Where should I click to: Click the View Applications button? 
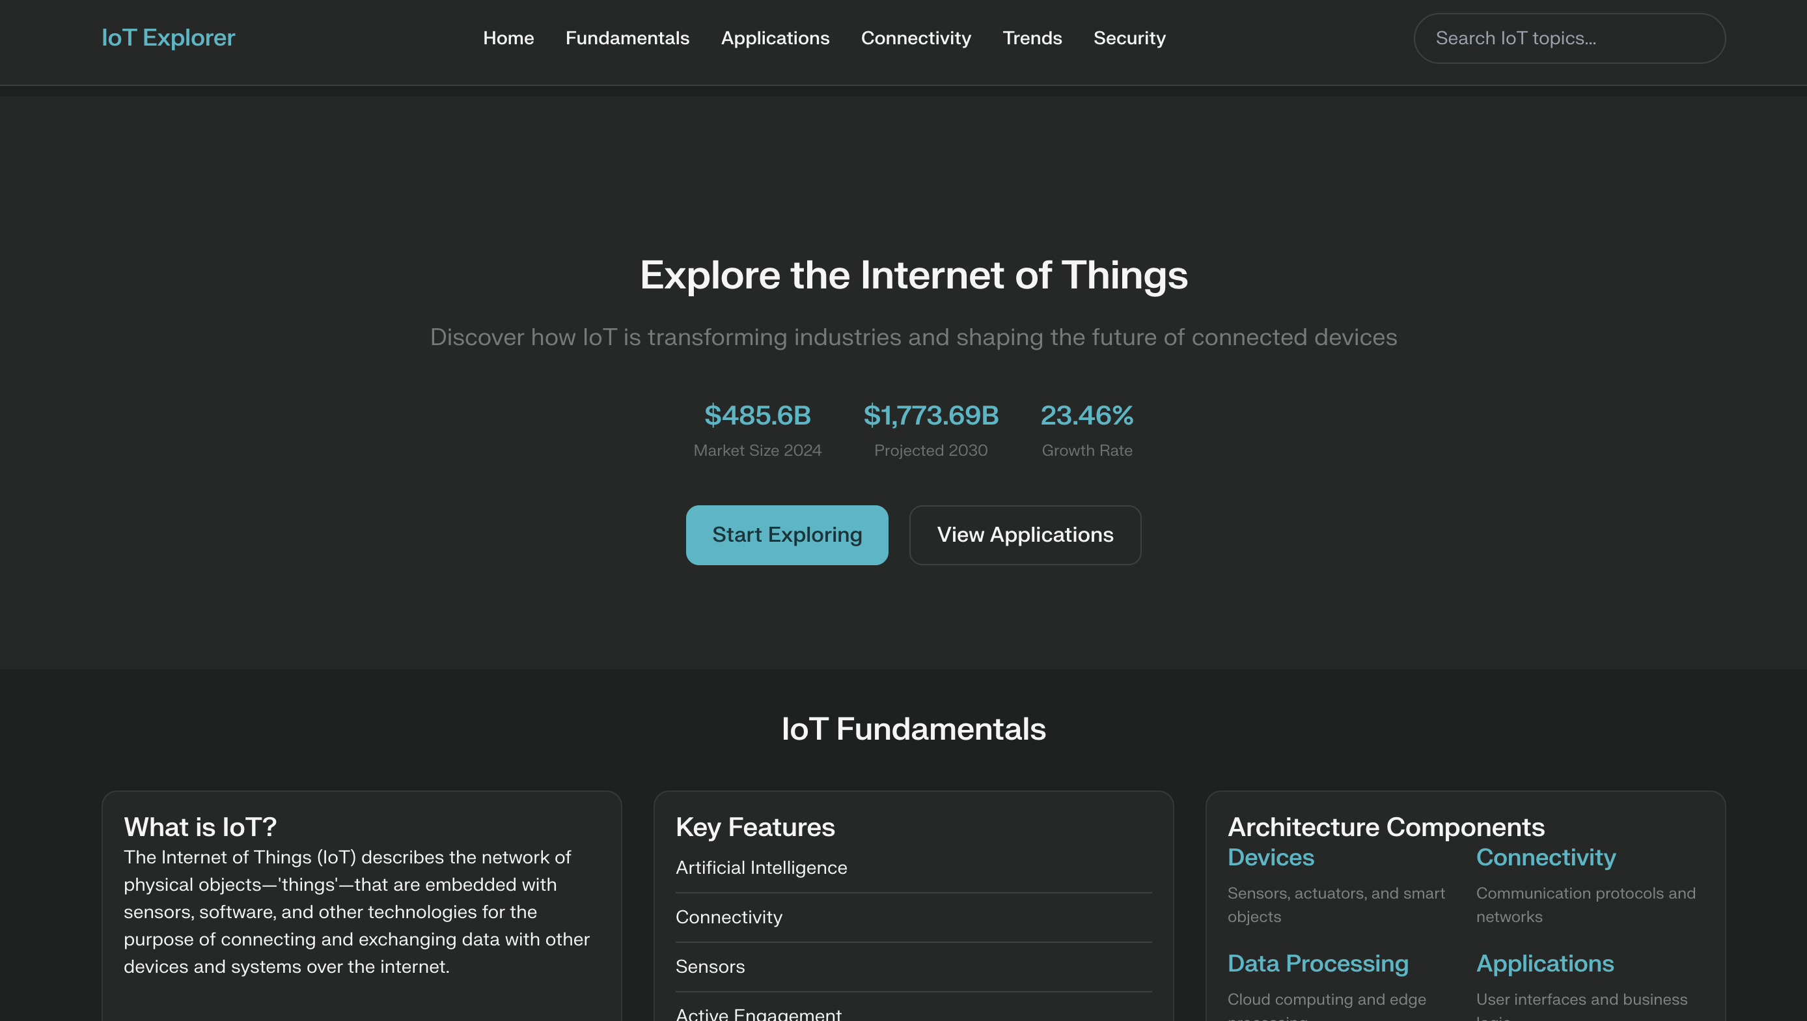(1024, 534)
